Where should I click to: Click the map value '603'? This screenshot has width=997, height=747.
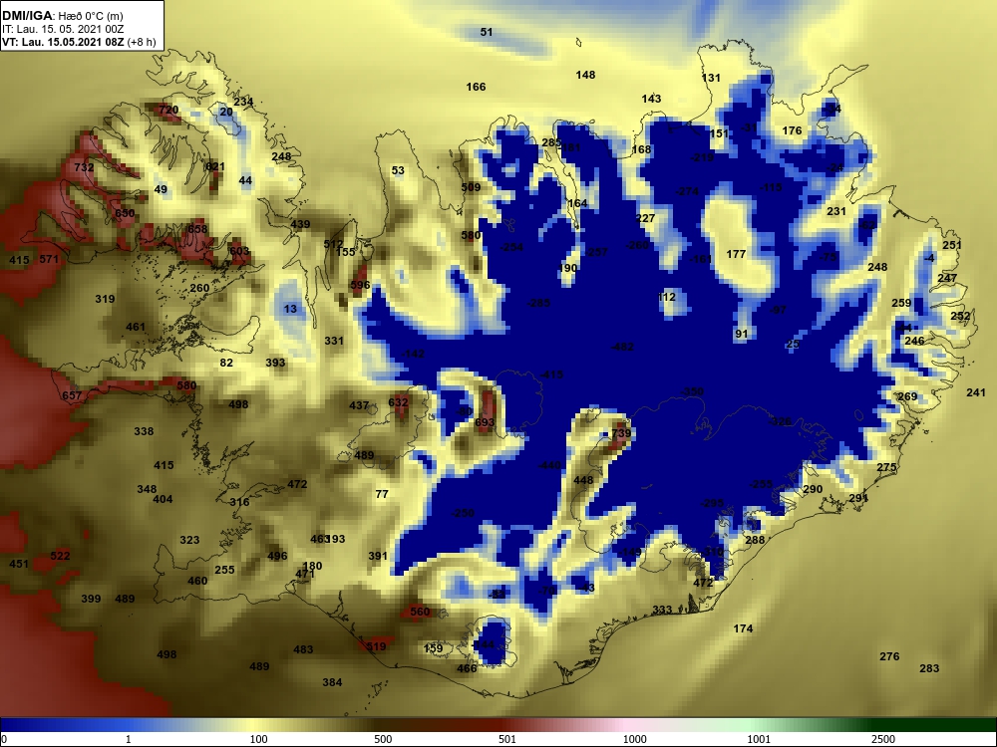pyautogui.click(x=239, y=252)
